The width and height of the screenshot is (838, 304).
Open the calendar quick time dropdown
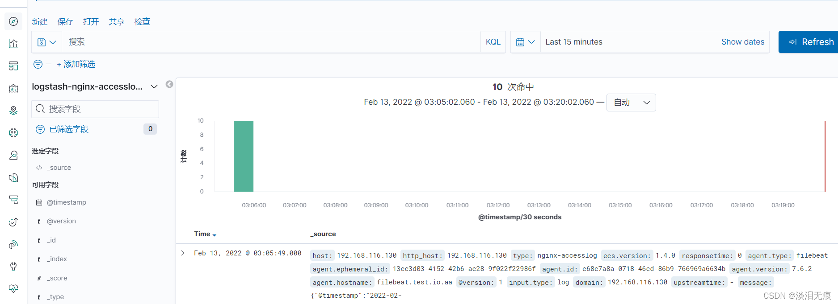click(x=526, y=42)
